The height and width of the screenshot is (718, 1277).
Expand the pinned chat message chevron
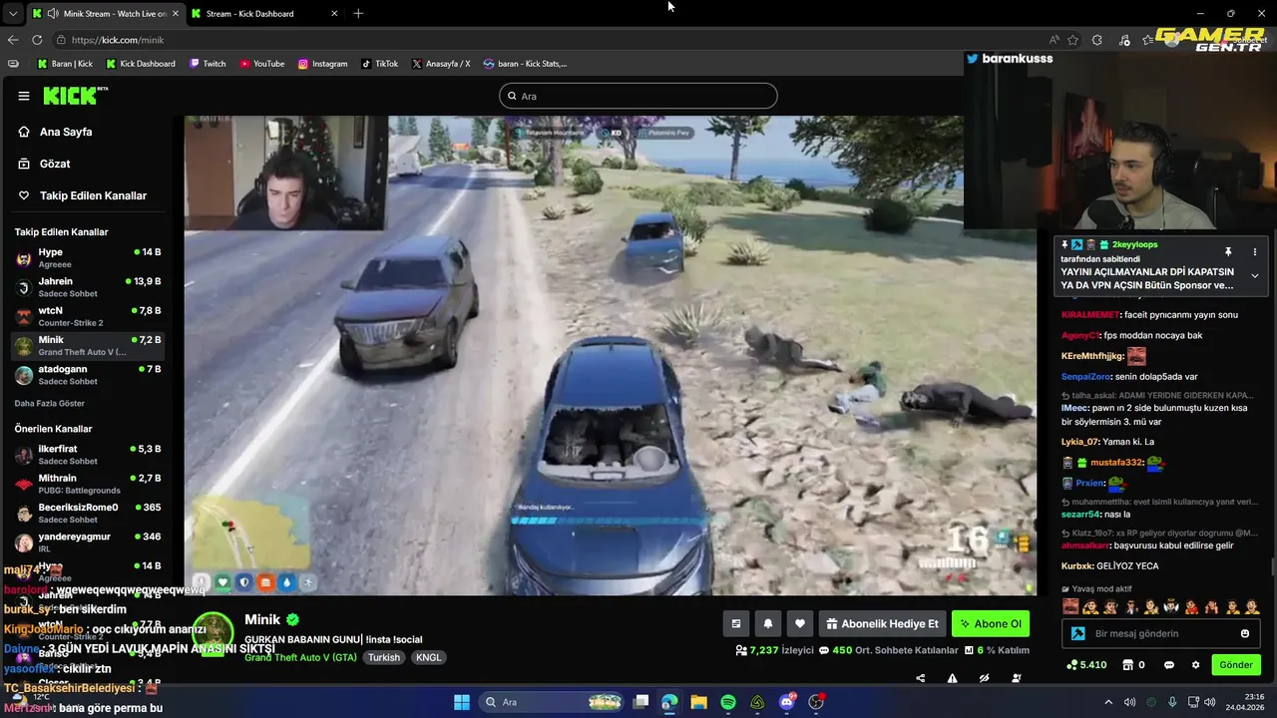click(x=1255, y=276)
